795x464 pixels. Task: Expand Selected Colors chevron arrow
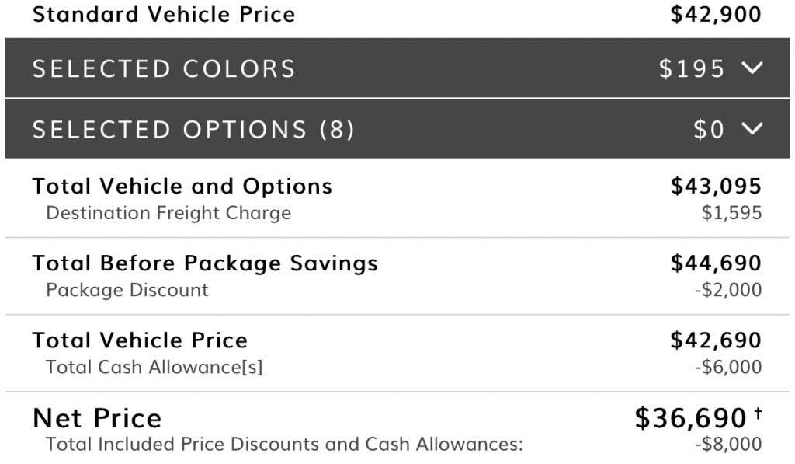click(x=752, y=68)
